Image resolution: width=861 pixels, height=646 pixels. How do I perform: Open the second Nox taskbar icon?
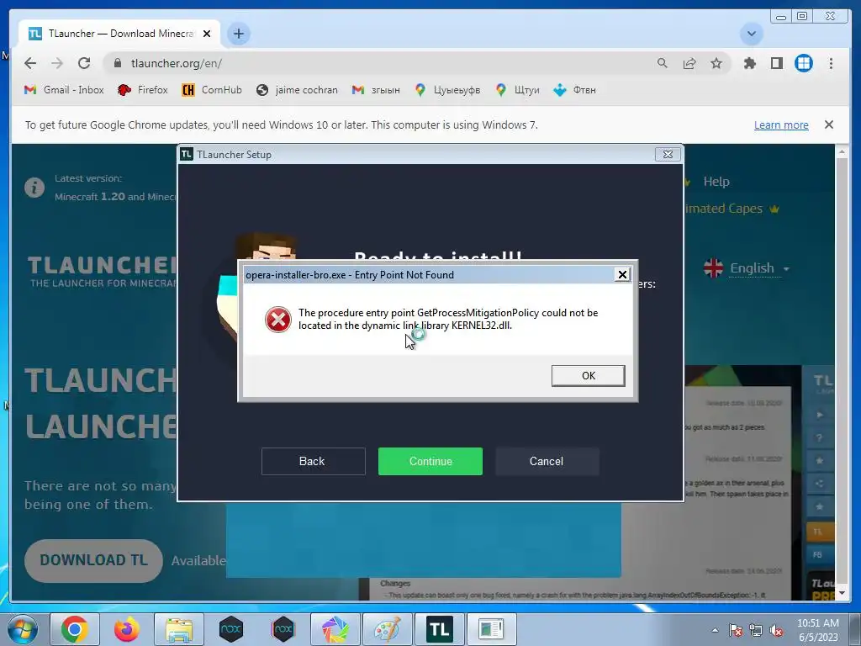coord(283,629)
